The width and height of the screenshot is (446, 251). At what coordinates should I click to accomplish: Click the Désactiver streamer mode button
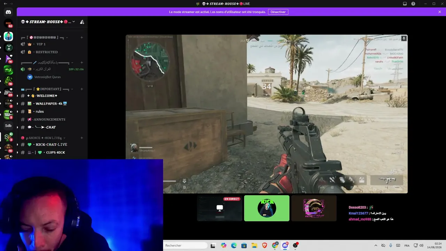click(x=278, y=12)
